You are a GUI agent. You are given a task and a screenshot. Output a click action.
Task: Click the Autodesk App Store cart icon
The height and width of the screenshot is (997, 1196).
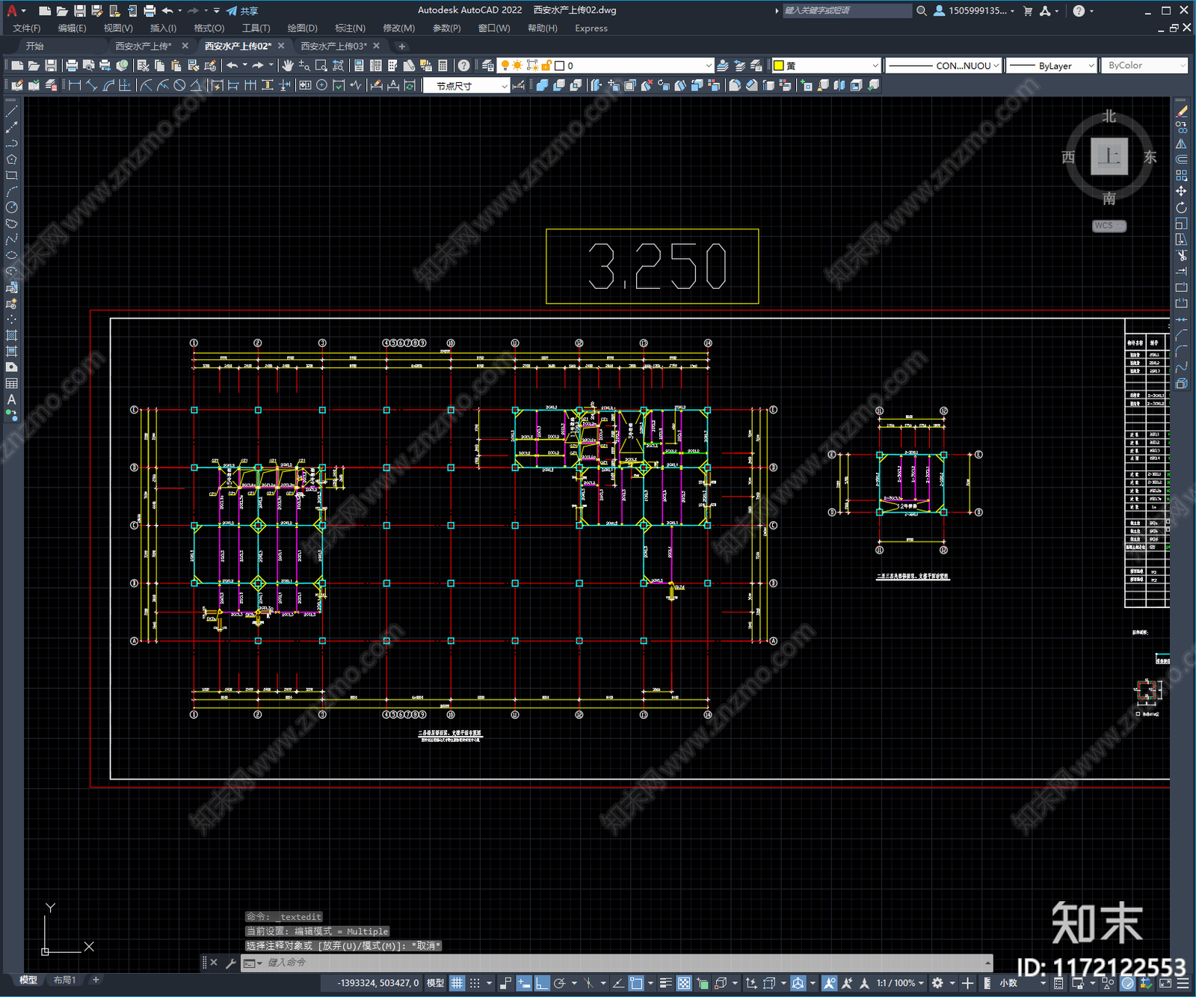point(1028,10)
